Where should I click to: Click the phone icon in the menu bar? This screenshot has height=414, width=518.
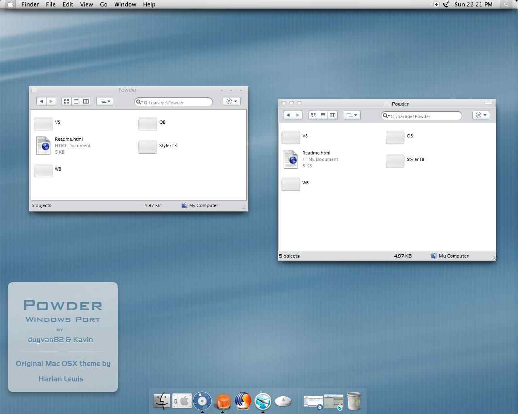(446, 4)
